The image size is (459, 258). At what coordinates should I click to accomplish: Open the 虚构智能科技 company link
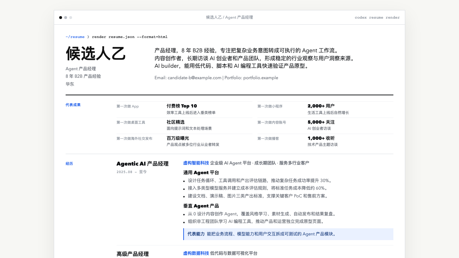(x=196, y=163)
